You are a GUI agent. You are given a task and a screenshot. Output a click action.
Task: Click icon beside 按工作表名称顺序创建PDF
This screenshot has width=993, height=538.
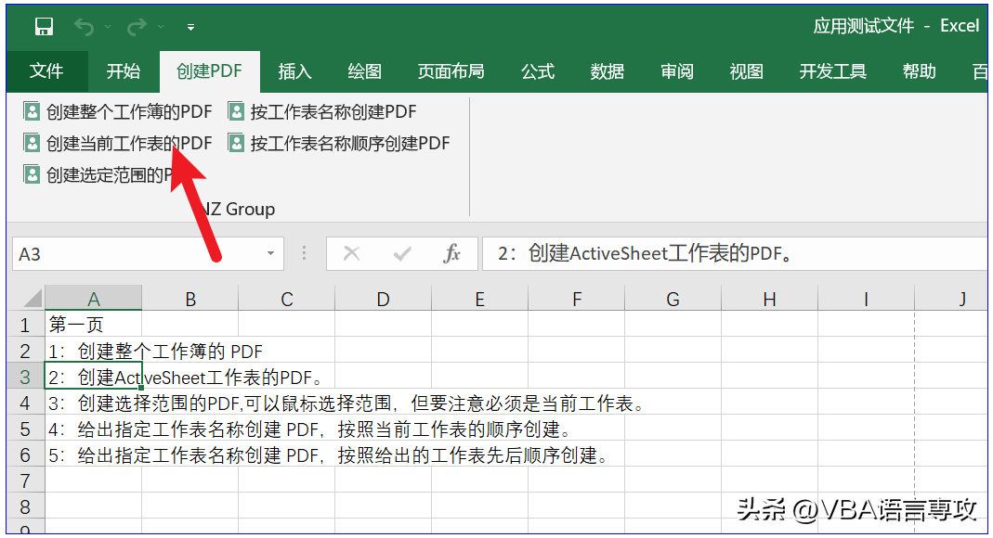[236, 143]
